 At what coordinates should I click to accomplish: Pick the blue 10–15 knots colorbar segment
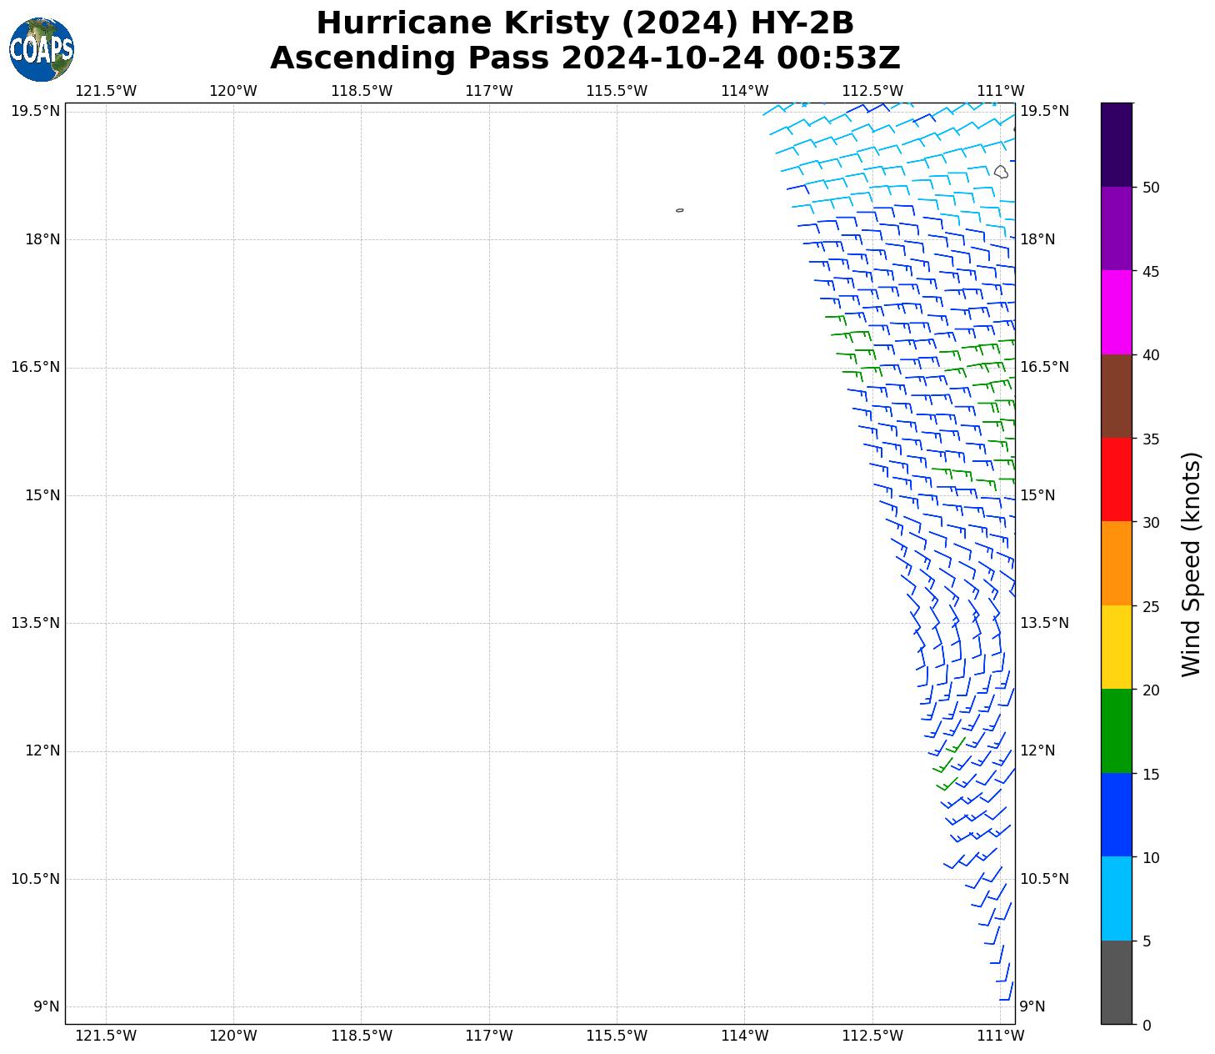(1116, 815)
